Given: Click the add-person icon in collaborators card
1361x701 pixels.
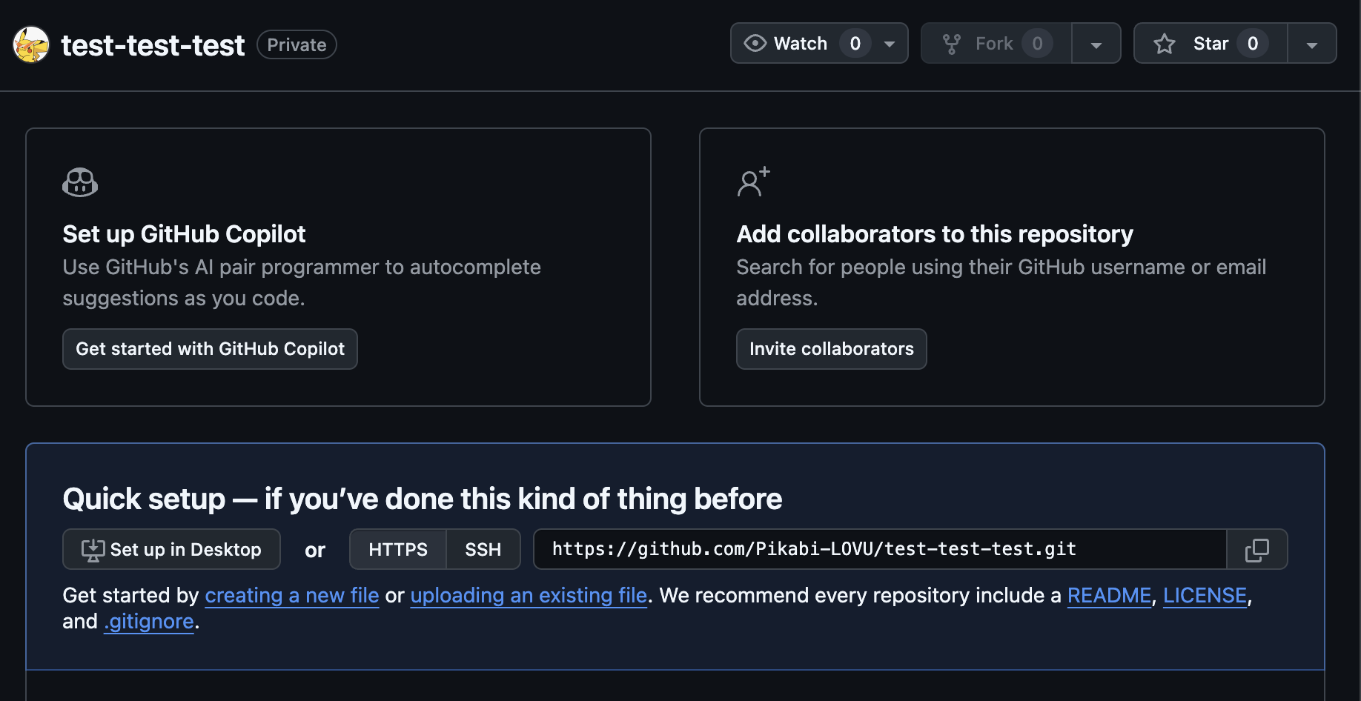Looking at the screenshot, I should (753, 182).
